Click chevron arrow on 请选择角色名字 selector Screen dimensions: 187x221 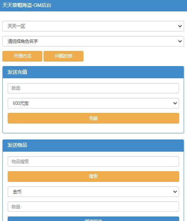coord(180,41)
